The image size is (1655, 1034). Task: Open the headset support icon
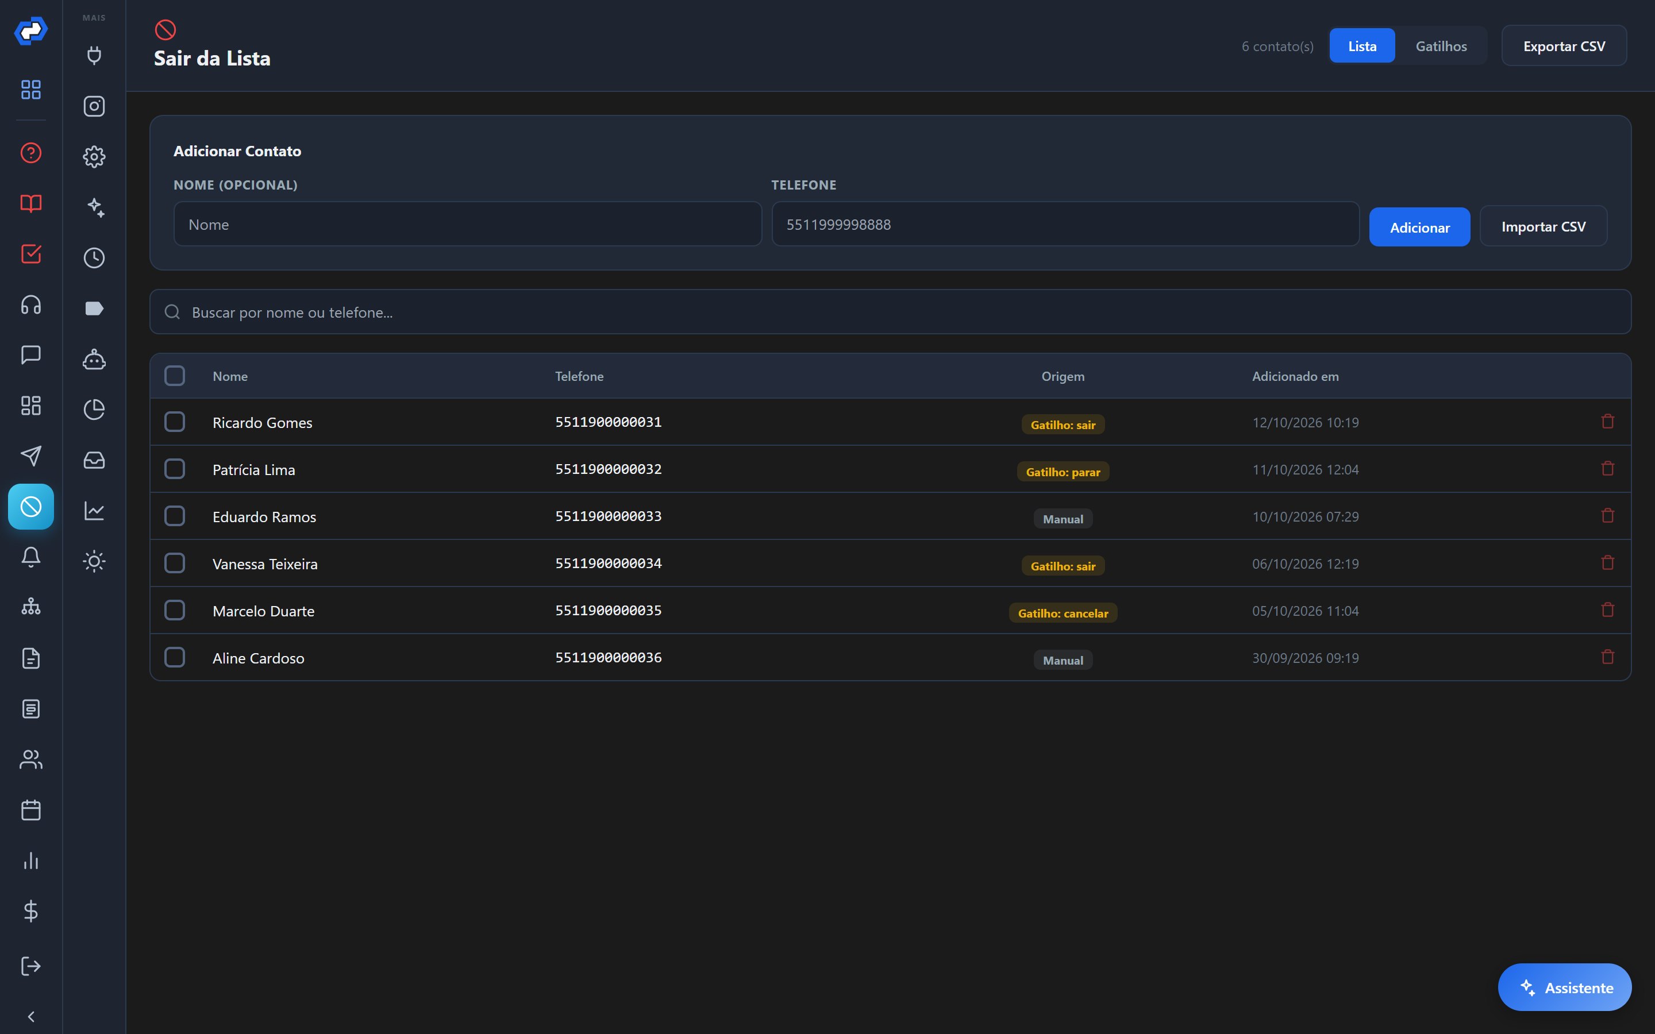tap(31, 304)
